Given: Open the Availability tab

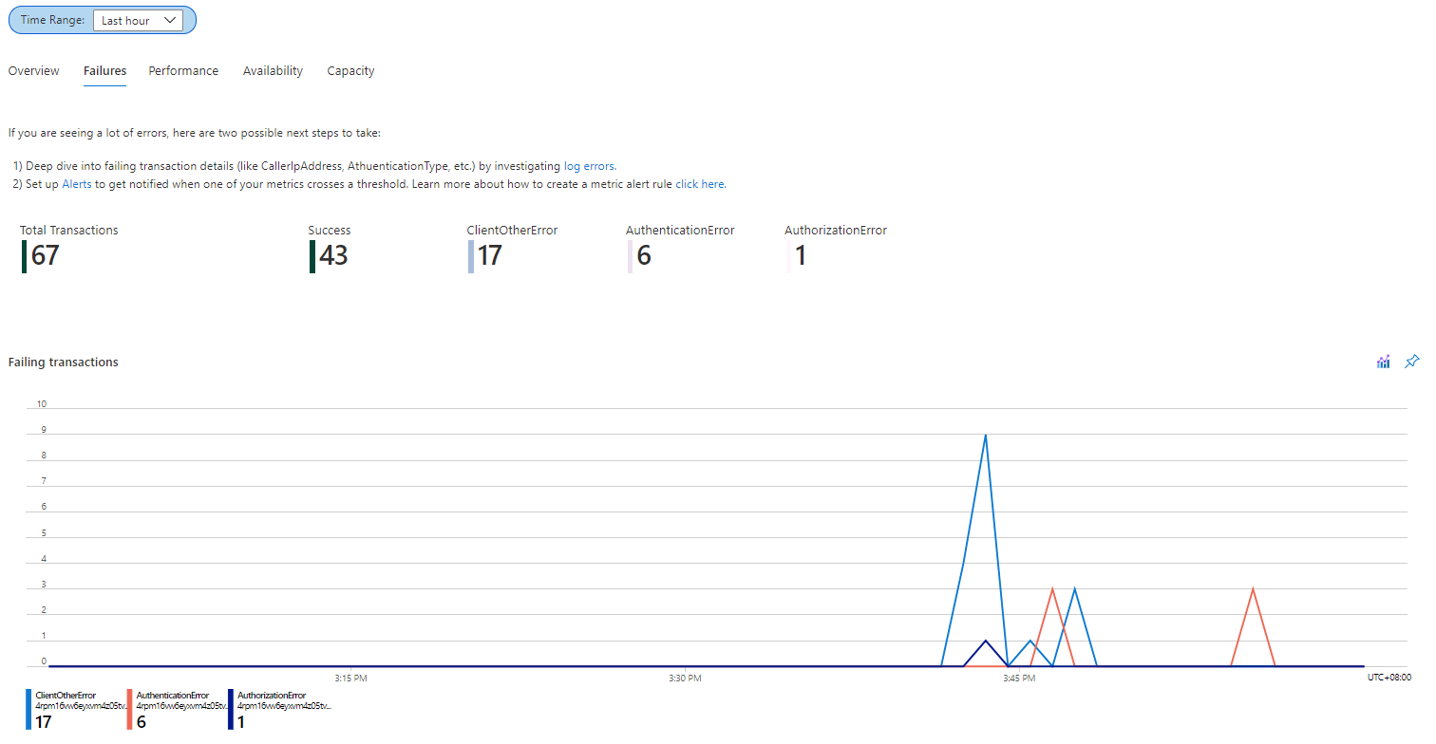Looking at the screenshot, I should coord(273,70).
